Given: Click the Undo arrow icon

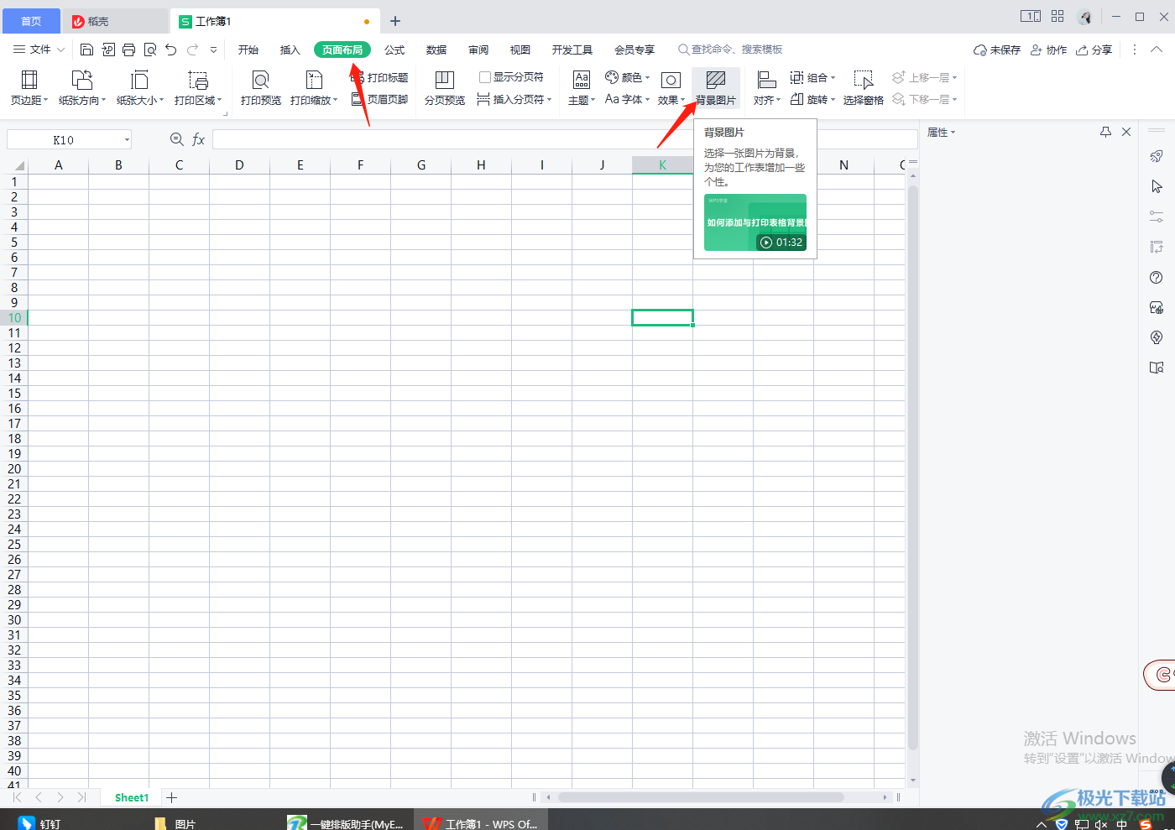Looking at the screenshot, I should pyautogui.click(x=171, y=50).
